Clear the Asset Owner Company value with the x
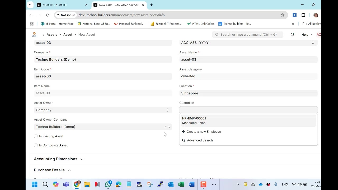Image resolution: width=338 pixels, height=190 pixels. coord(165,127)
